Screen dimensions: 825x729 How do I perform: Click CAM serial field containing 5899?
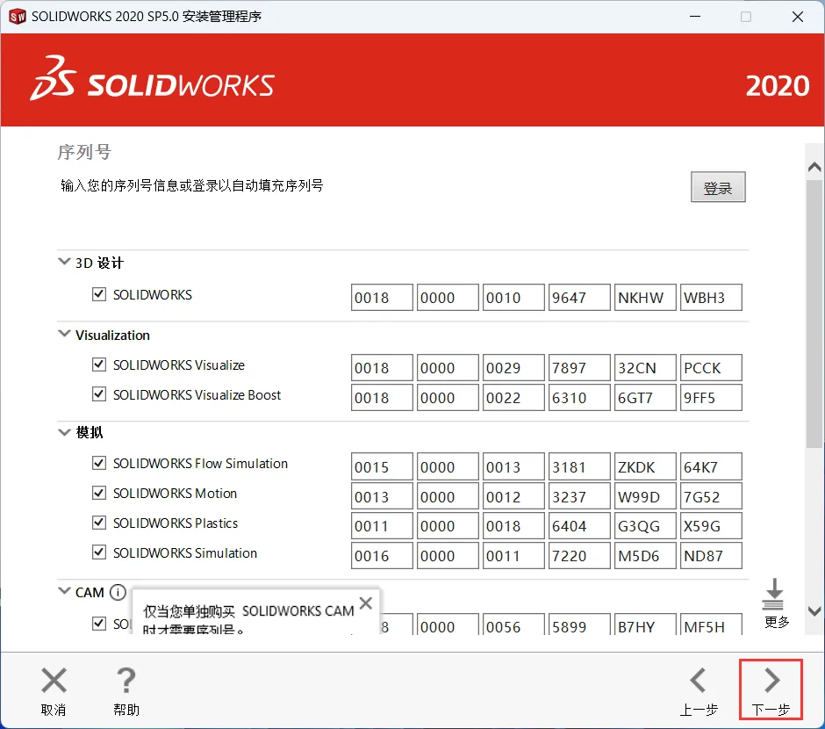tap(579, 624)
